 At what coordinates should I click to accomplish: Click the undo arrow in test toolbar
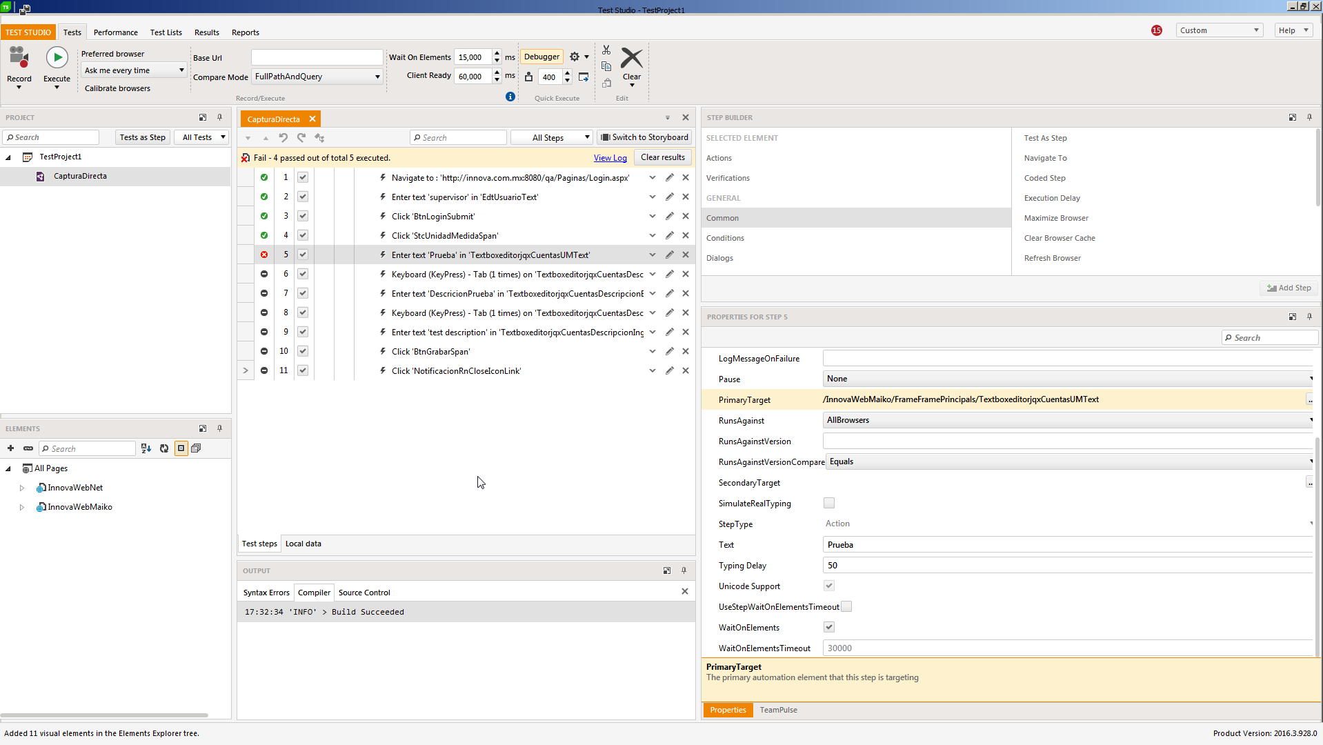[x=283, y=138]
